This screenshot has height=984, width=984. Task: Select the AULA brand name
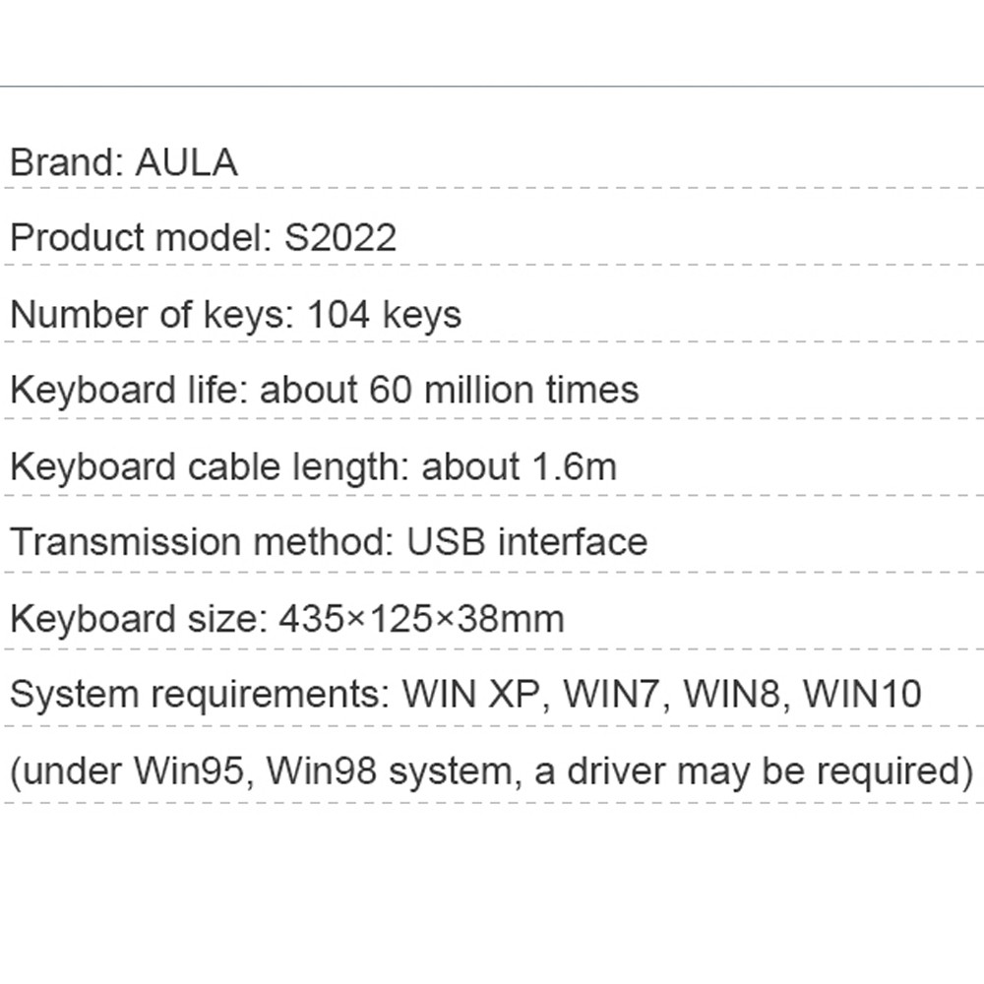[186, 162]
